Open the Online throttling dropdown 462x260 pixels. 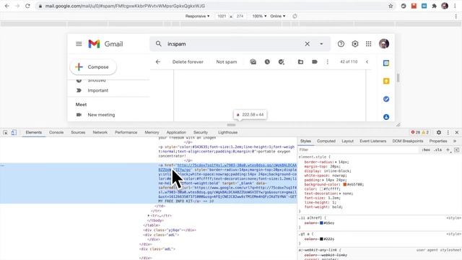pyautogui.click(x=278, y=16)
